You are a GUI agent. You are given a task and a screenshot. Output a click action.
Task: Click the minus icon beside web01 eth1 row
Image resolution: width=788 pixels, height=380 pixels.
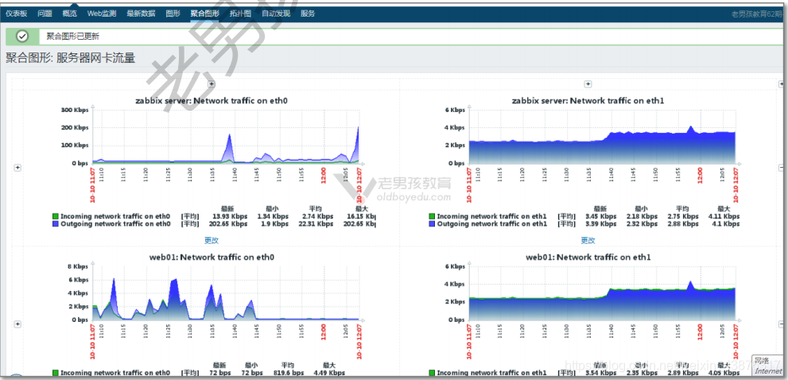coord(782,324)
